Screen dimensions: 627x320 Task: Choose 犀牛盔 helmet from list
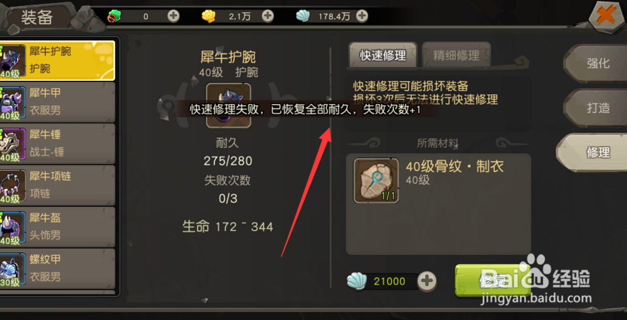57,227
